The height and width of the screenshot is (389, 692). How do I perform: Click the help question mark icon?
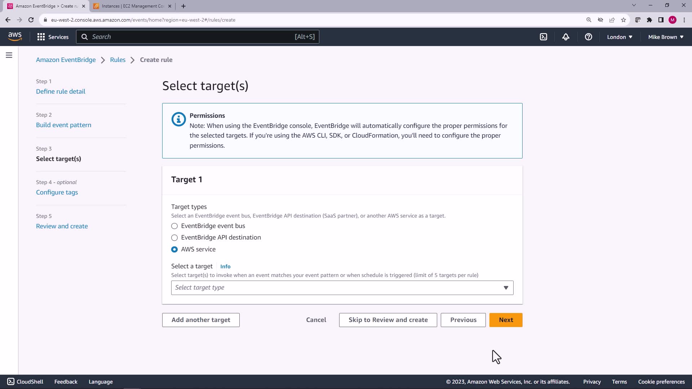[588, 37]
